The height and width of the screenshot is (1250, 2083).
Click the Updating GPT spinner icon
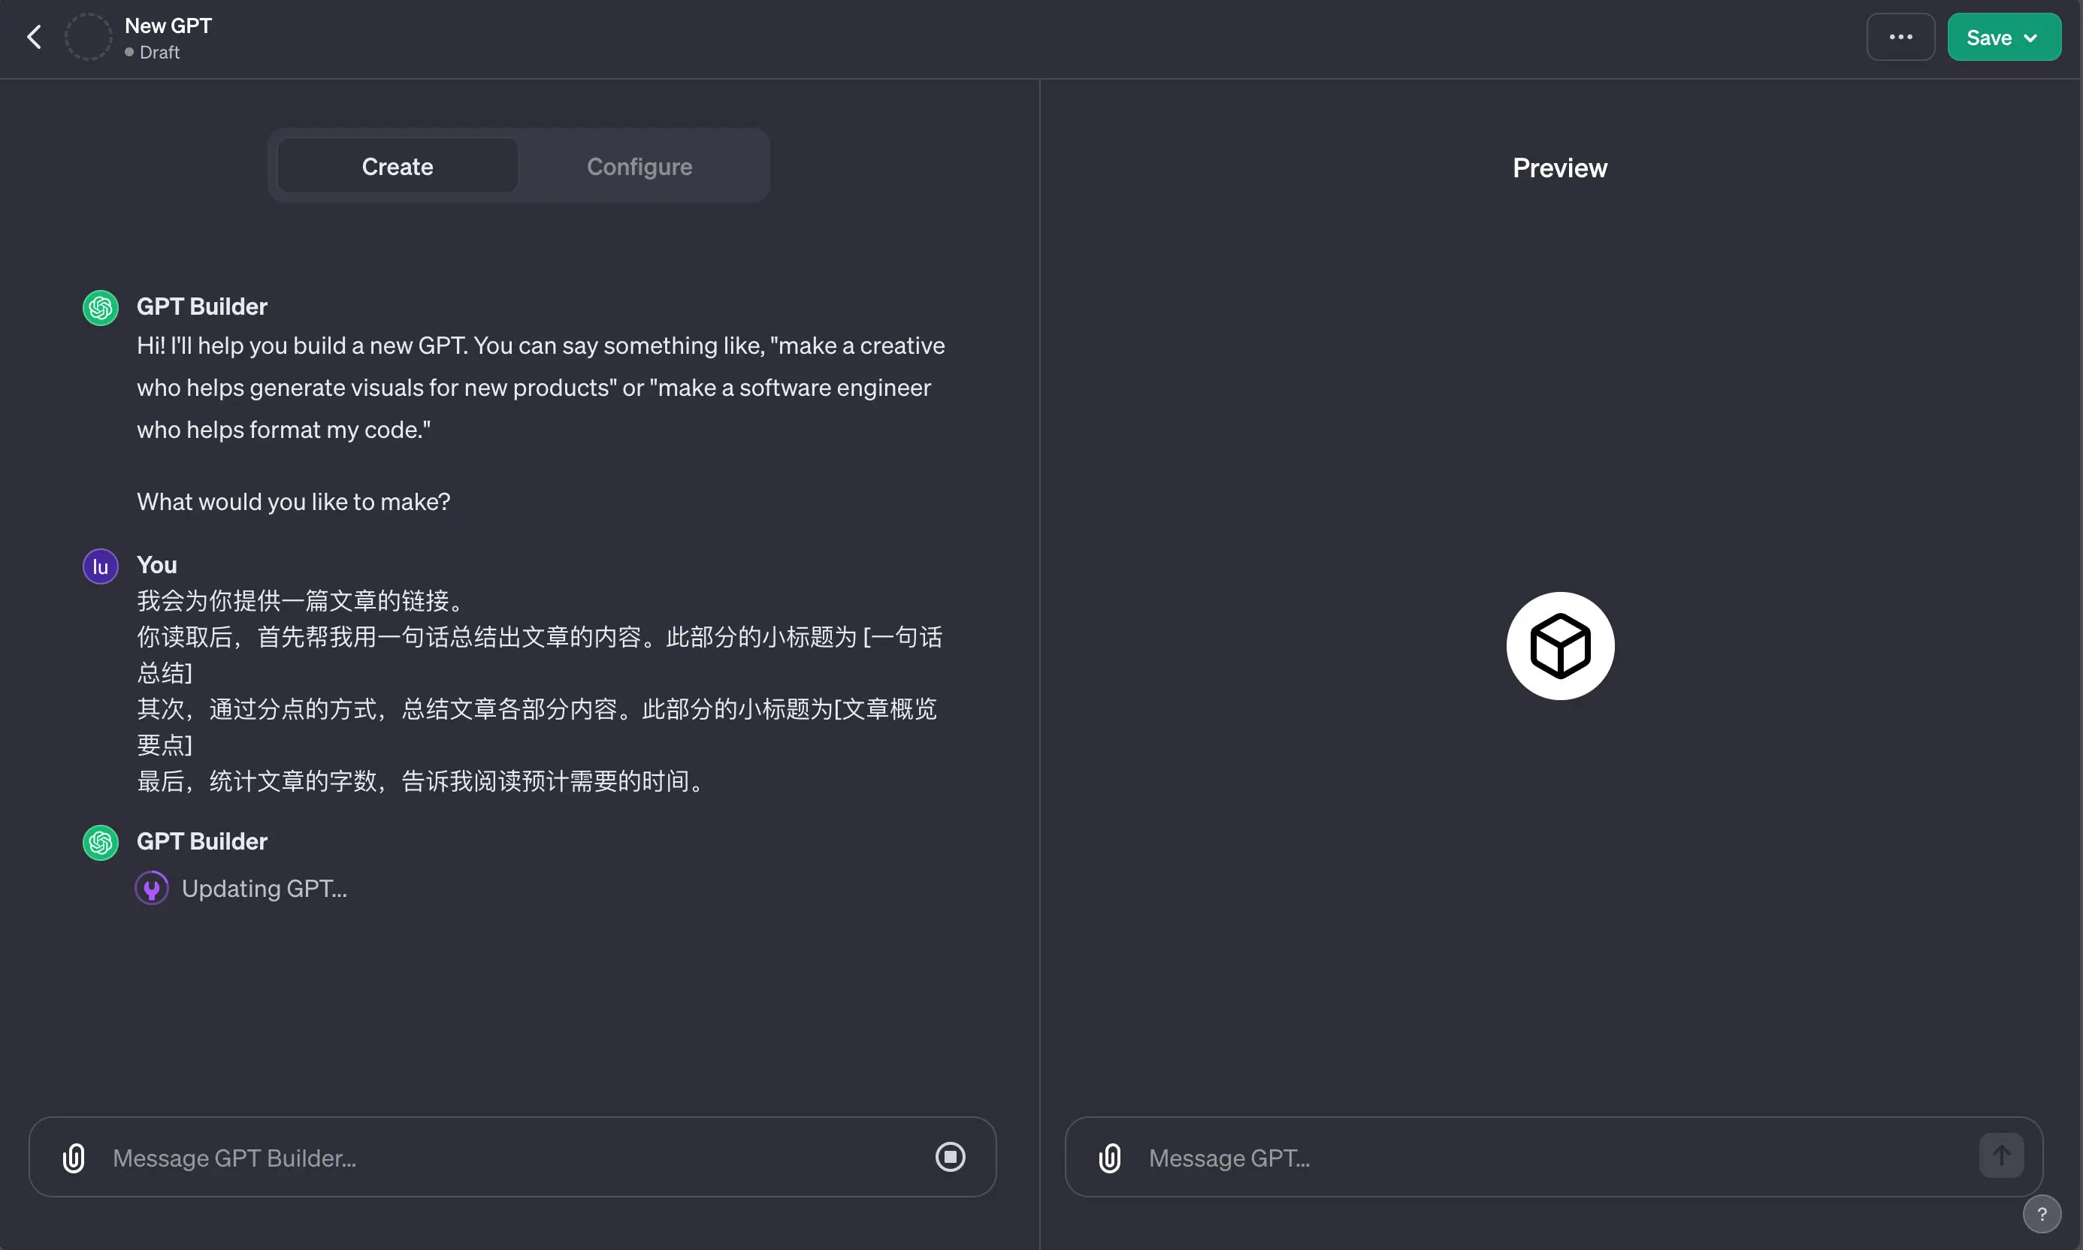point(152,889)
